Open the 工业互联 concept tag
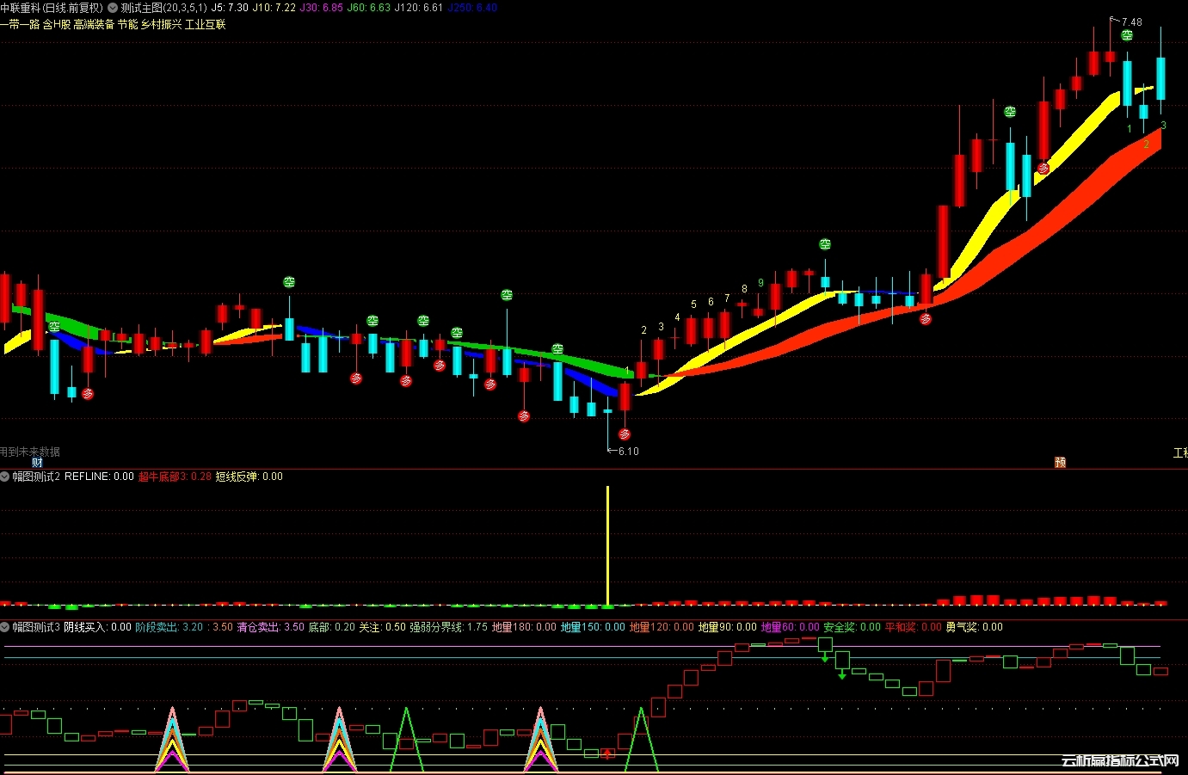The height and width of the screenshot is (775, 1188). [x=206, y=25]
